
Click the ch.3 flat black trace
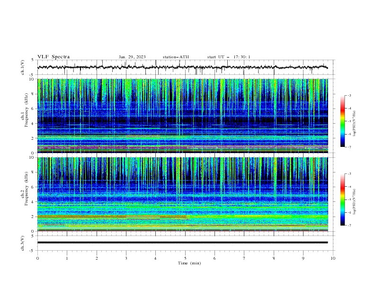(x=182, y=243)
